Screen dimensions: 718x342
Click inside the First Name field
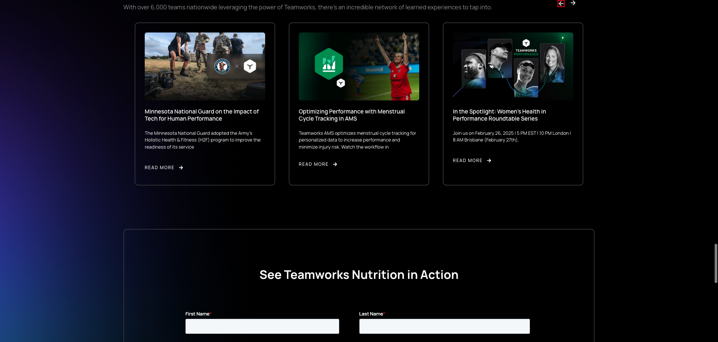(262, 326)
